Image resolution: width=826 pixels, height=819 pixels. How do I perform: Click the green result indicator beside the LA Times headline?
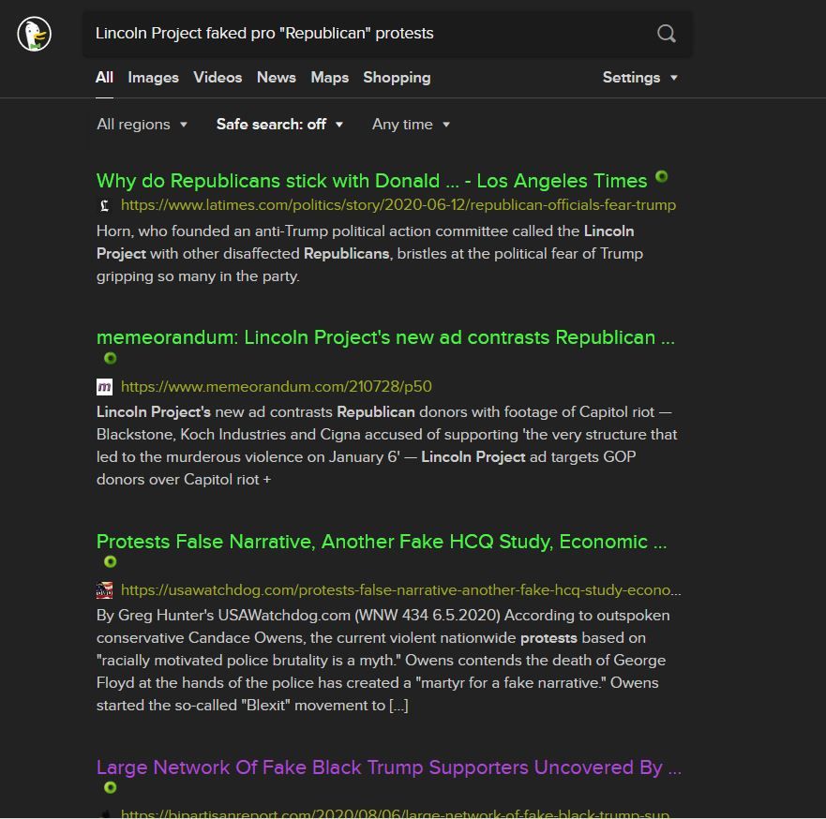663,176
